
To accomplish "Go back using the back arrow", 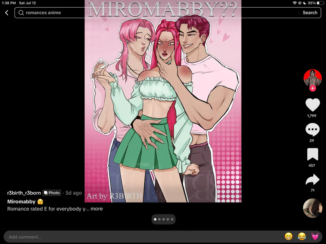I will point(7,13).
